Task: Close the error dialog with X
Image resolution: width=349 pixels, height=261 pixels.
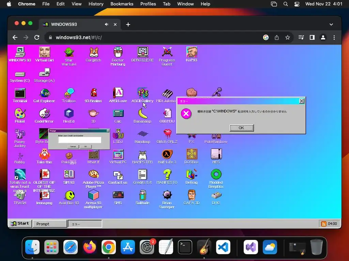Action: pyautogui.click(x=302, y=101)
